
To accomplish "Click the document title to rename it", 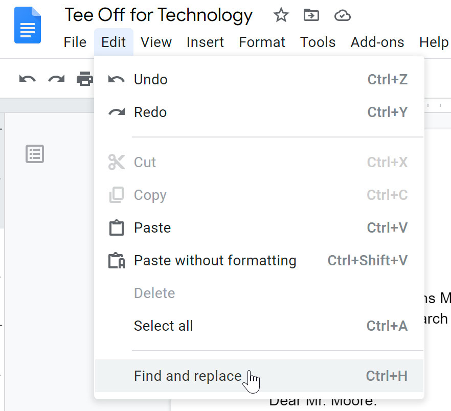I will 159,15.
